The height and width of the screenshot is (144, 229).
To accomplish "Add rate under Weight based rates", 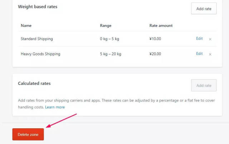I will (x=204, y=9).
